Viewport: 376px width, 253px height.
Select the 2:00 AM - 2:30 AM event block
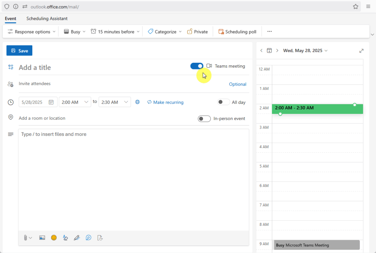(x=317, y=109)
